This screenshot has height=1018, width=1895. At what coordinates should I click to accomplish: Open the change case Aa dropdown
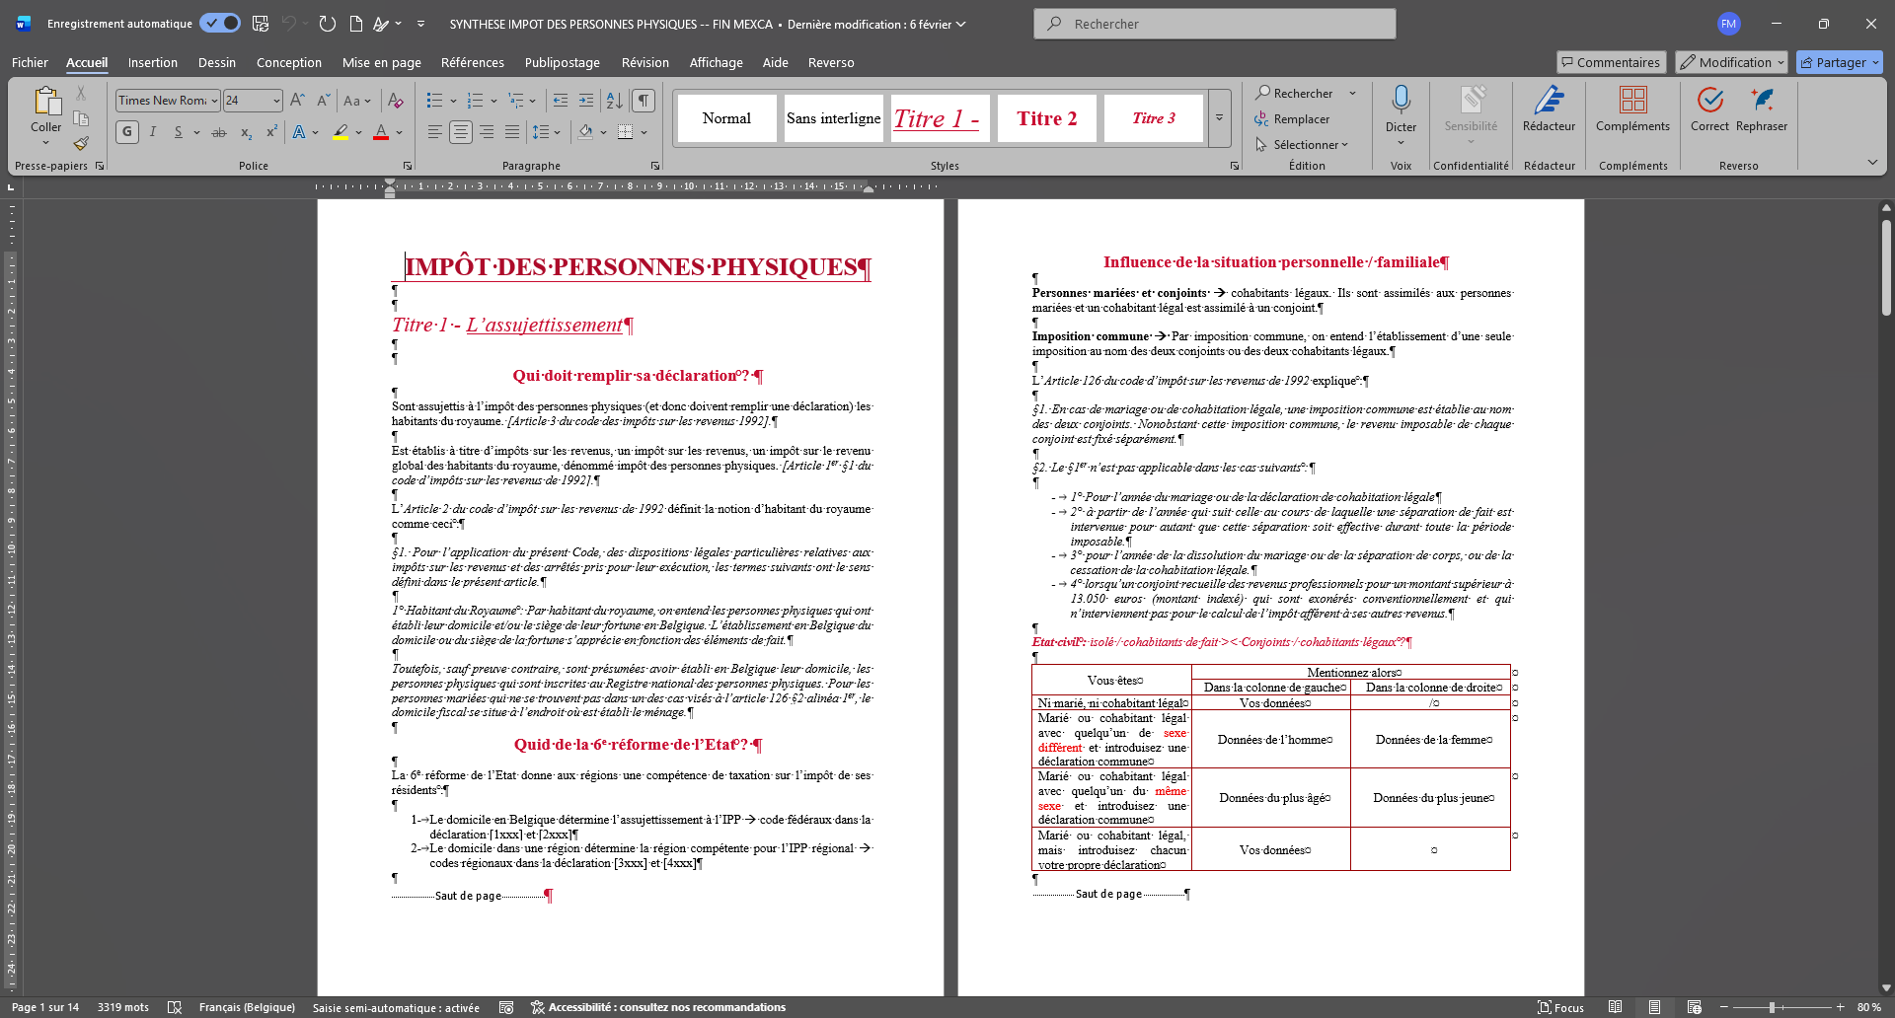pos(356,101)
